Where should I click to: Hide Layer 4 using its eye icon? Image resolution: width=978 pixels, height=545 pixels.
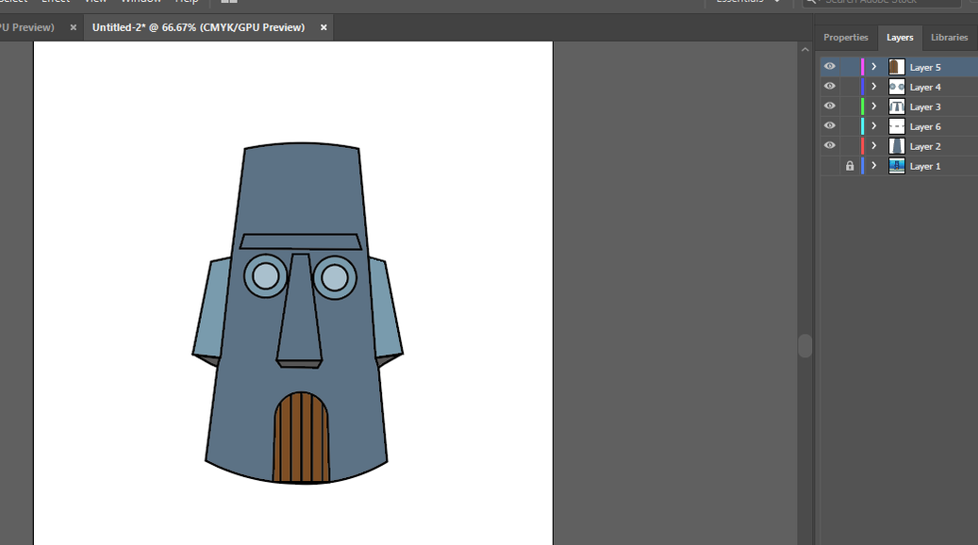coord(830,87)
